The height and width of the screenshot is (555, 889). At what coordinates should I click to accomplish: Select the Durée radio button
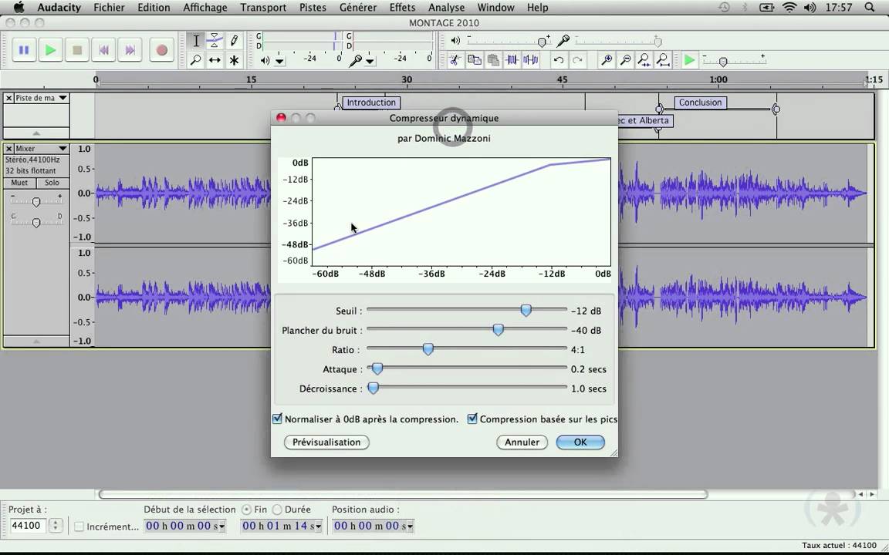[277, 510]
